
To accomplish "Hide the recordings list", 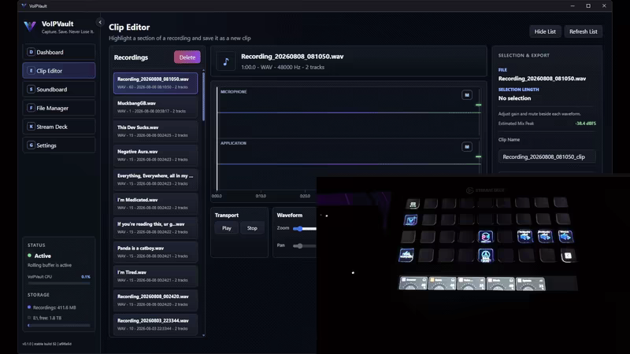I will click(545, 31).
